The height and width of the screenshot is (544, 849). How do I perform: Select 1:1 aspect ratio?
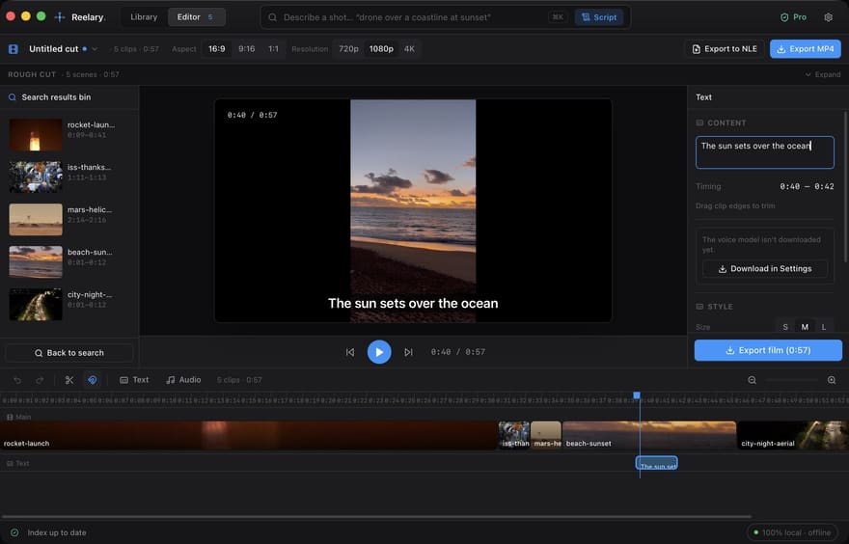[273, 49]
